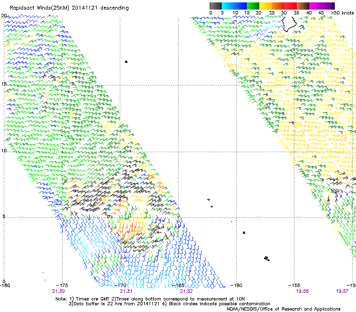Click the '-155' longitude axis label

point(294,285)
